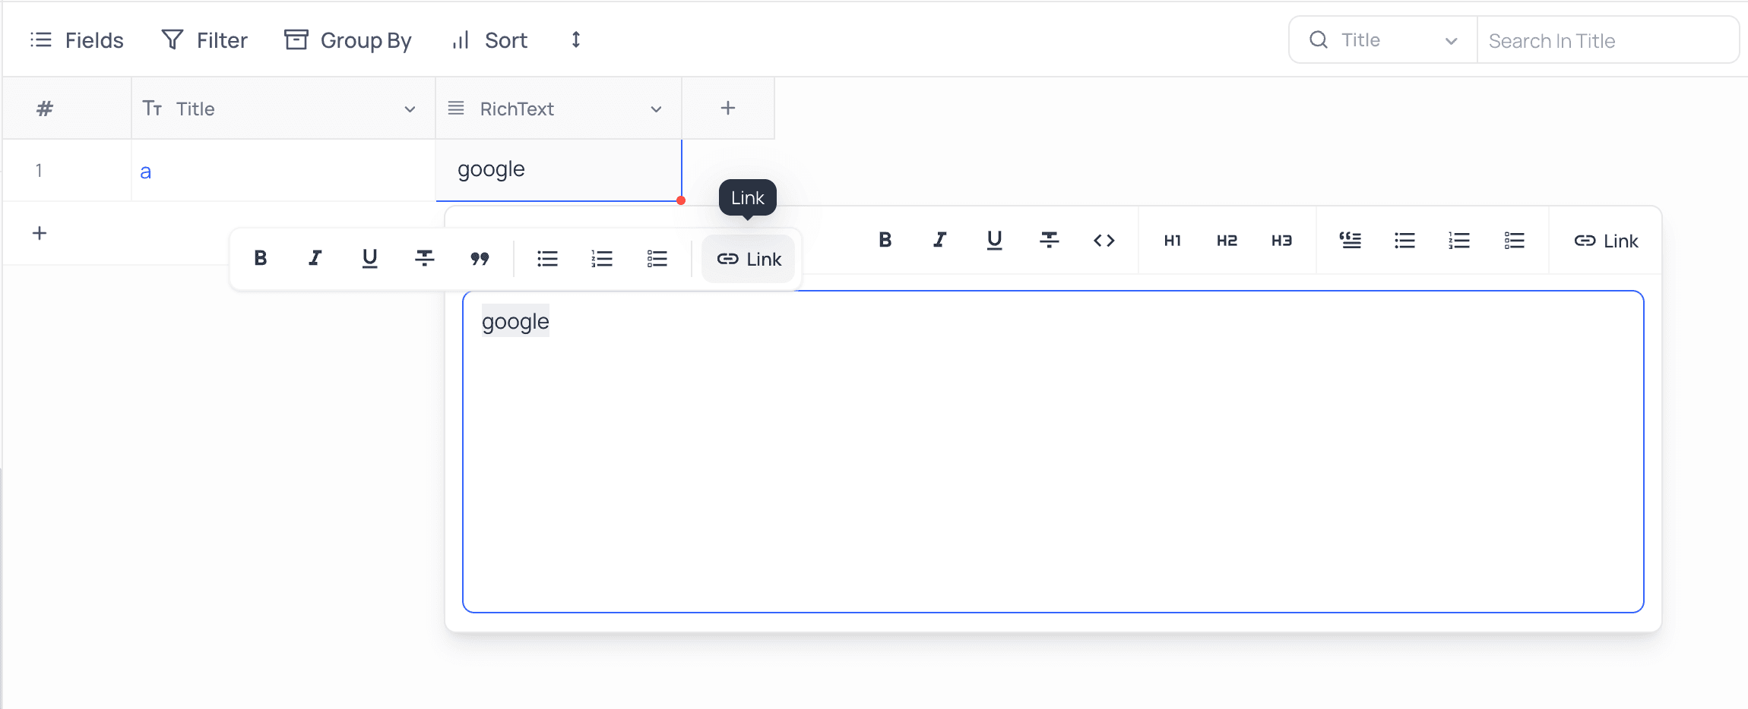This screenshot has height=709, width=1748.
Task: Set Heading 3 in the editor toolbar
Action: 1282,241
